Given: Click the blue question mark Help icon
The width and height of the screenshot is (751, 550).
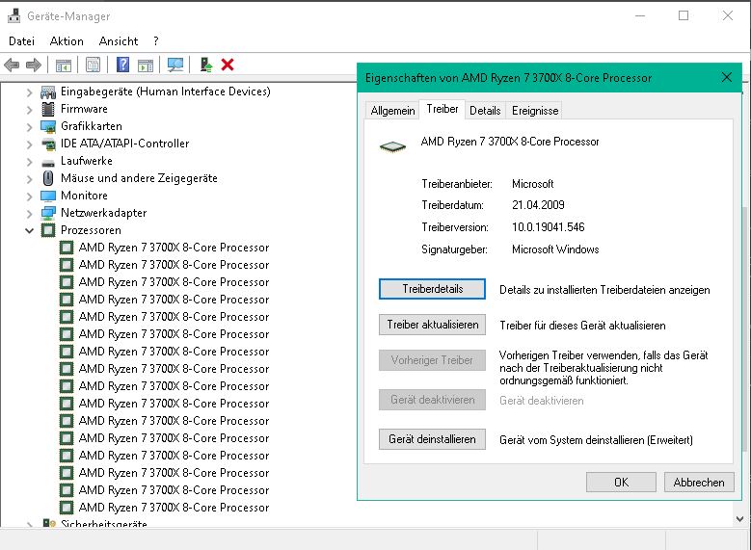Looking at the screenshot, I should pyautogui.click(x=123, y=65).
